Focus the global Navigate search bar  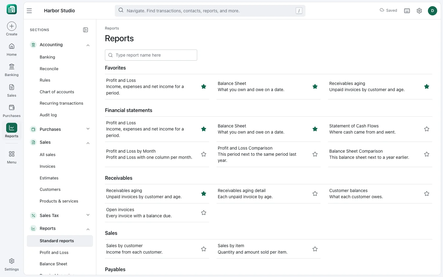tap(210, 11)
